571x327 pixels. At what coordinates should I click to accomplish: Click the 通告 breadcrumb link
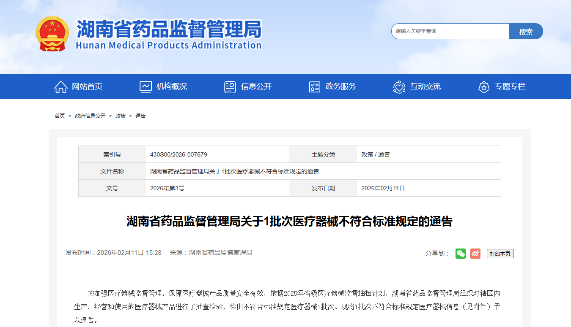pyautogui.click(x=140, y=116)
